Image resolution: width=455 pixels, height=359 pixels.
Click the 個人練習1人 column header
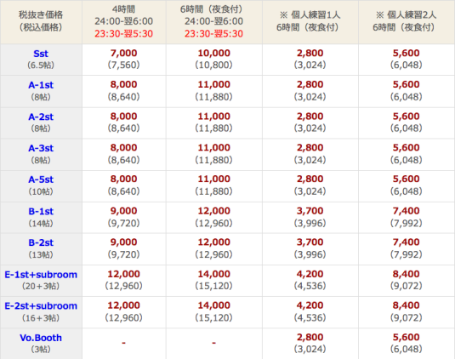click(x=310, y=22)
